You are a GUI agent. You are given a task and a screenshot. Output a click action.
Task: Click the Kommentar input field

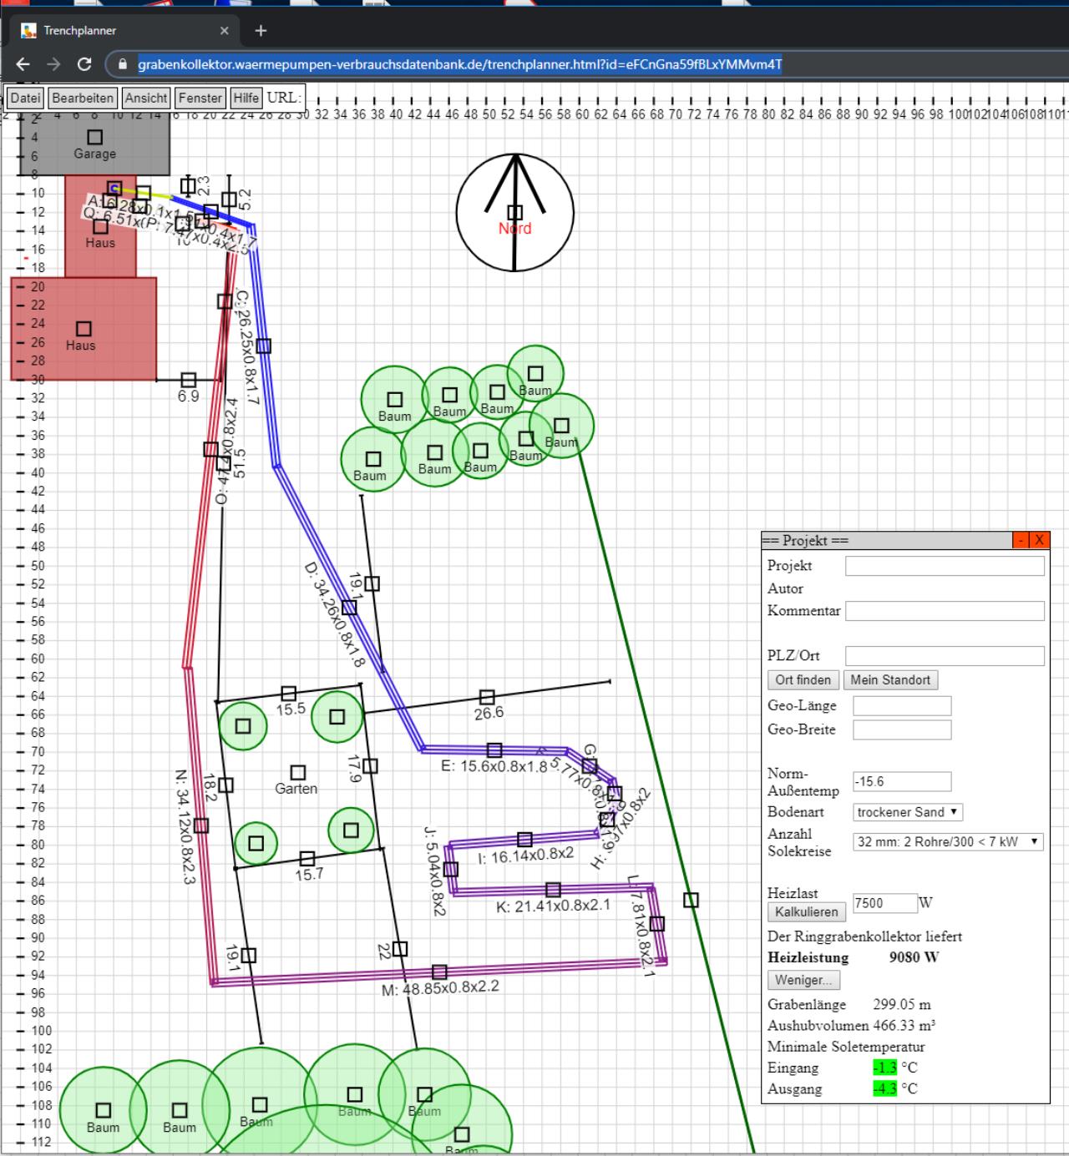(x=945, y=611)
